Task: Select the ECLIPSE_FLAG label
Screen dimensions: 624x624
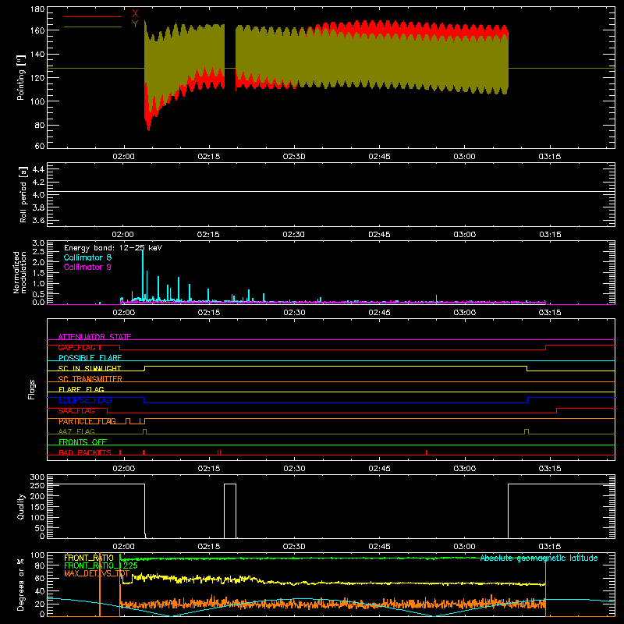Action: click(x=85, y=400)
